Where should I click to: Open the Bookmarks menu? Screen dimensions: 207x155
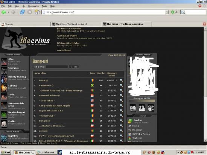(x=33, y=6)
